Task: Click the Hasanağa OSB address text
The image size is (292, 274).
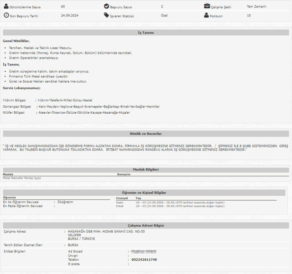Action: pyautogui.click(x=106, y=232)
